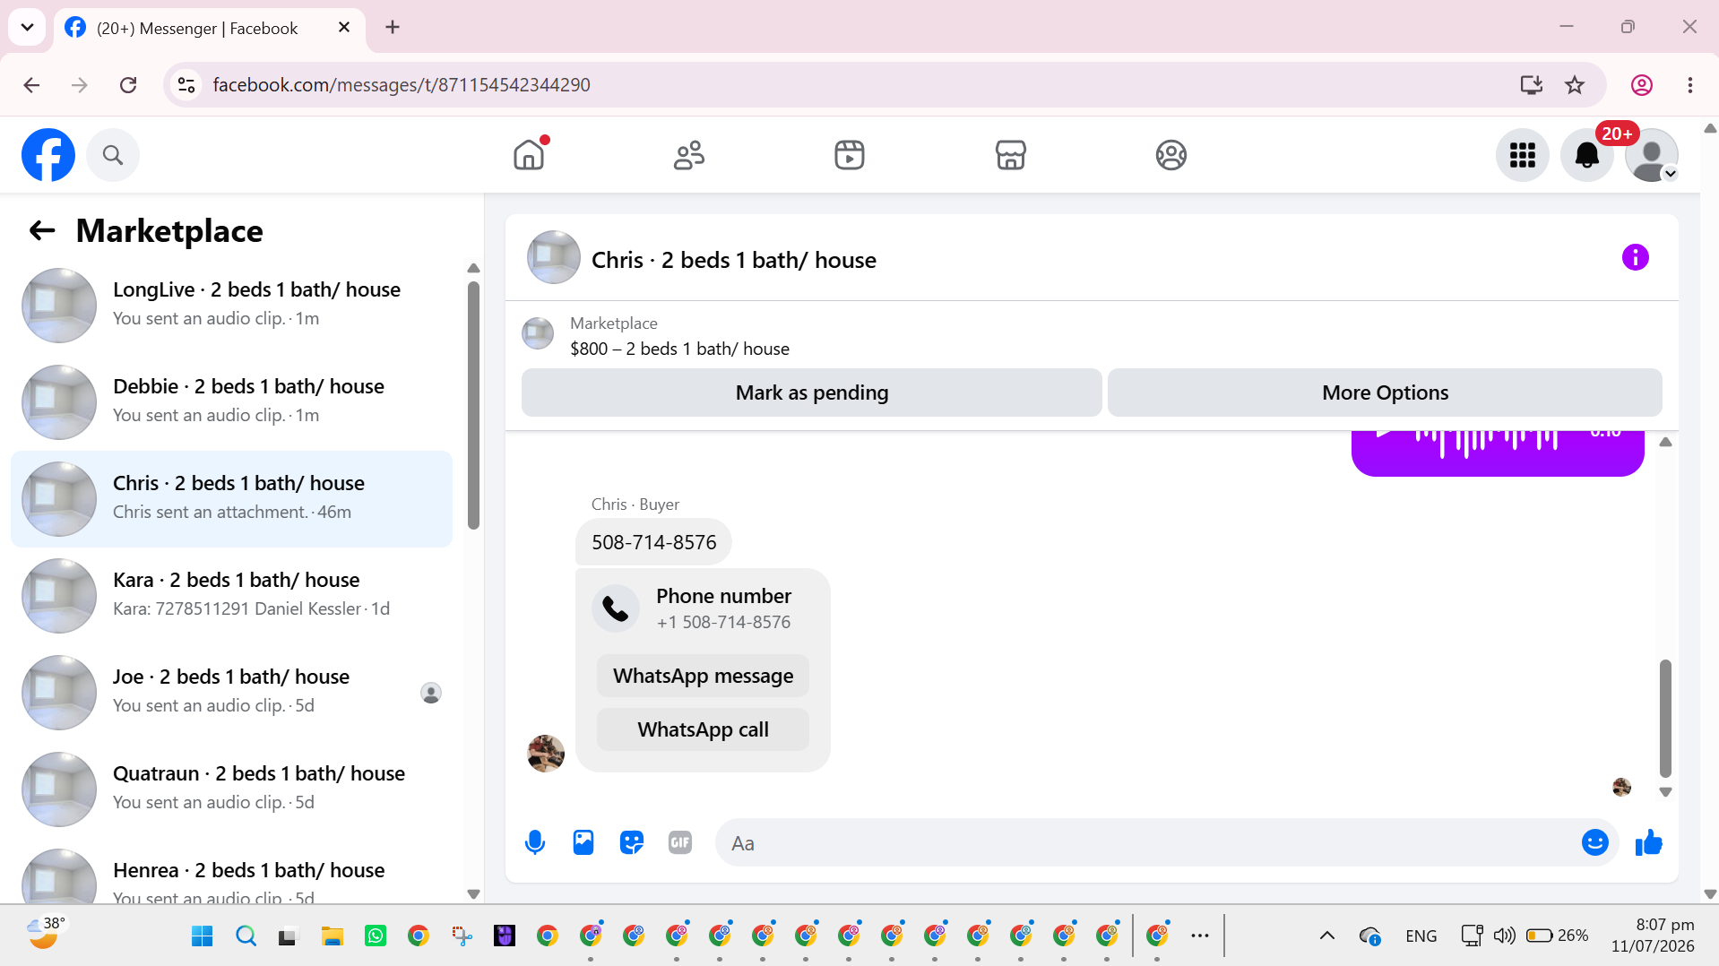Attach a photo using the image icon
Screen dimensions: 1719x966
coord(583,842)
